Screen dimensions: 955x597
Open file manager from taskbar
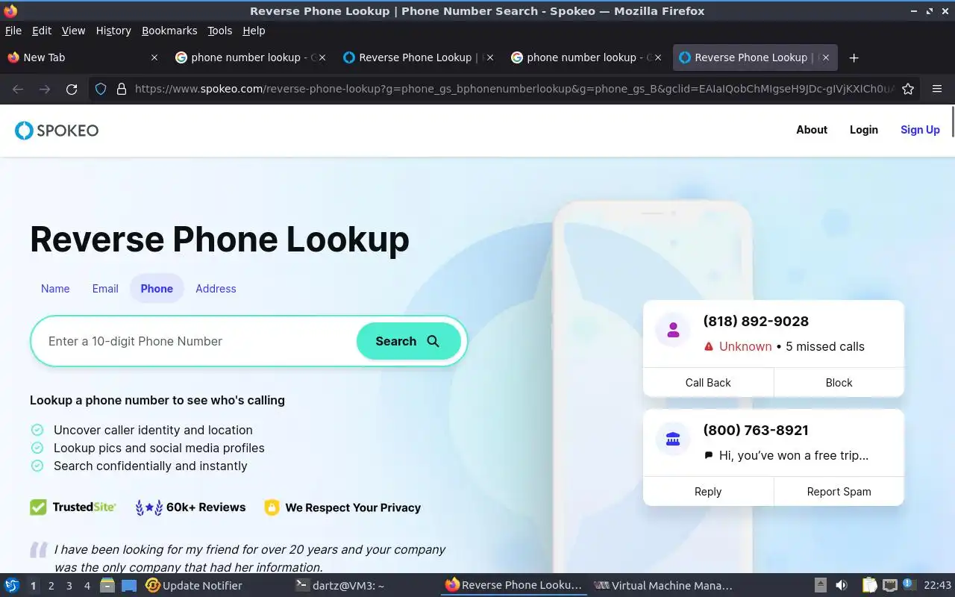coord(107,586)
